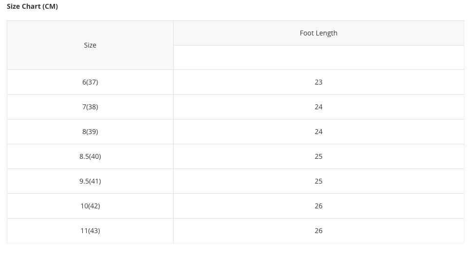Click the word 'Chart' in the title
This screenshot has height=254, width=474.
click(31, 6)
